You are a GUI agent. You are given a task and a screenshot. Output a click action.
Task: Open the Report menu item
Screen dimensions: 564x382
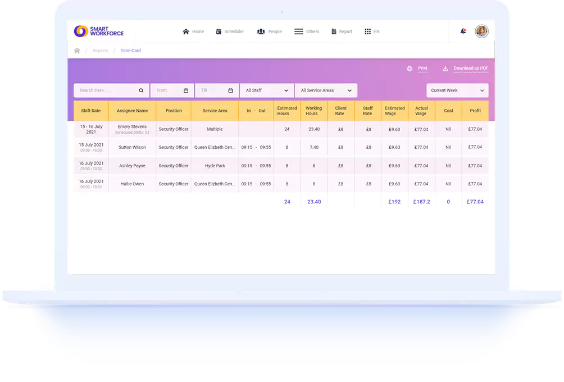click(342, 31)
